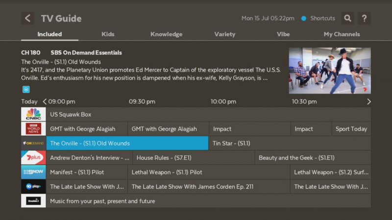This screenshot has width=392, height=220.
Task: Click the 10:30 pm time header
Action: pos(304,101)
